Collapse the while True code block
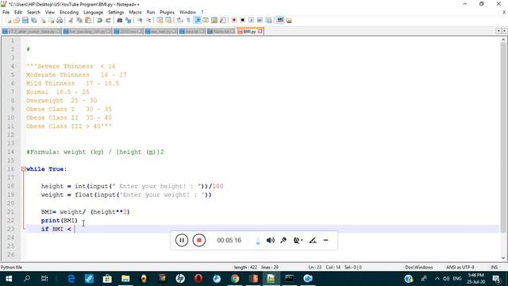The height and width of the screenshot is (286, 508). tap(23, 169)
